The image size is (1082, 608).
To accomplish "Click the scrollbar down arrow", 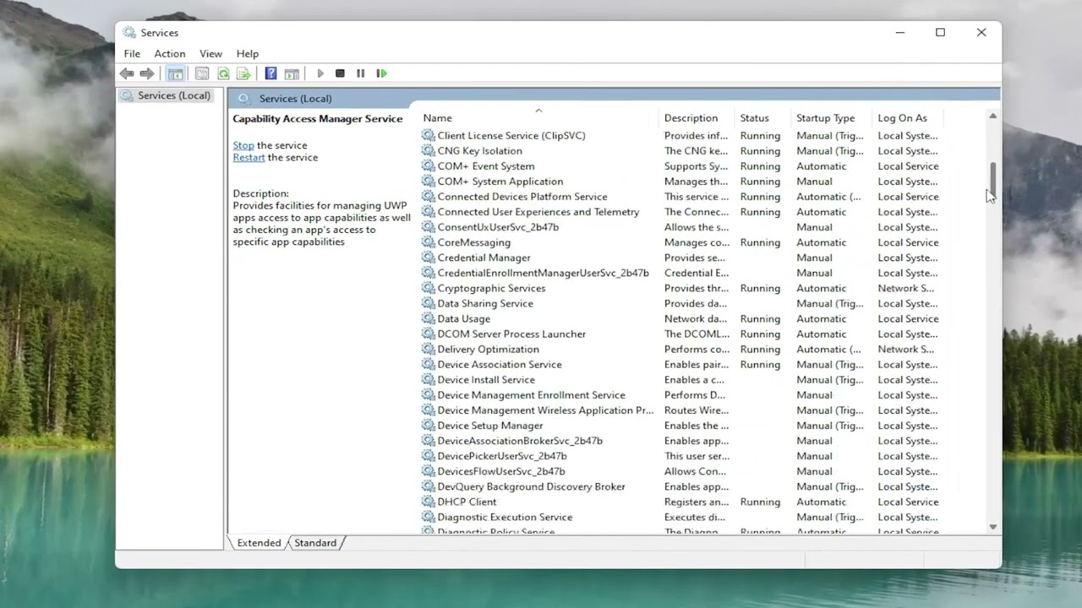I will [993, 527].
